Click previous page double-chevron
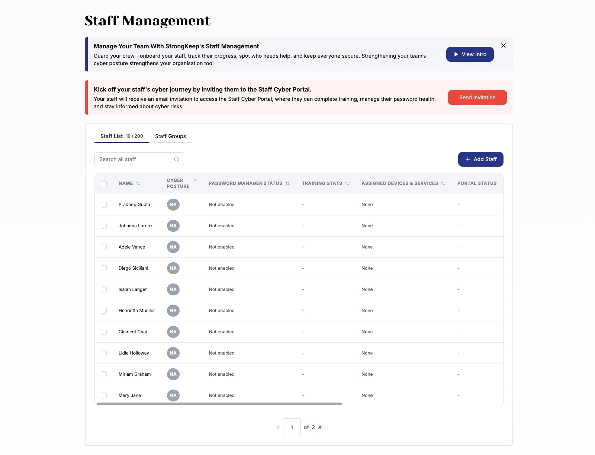 click(278, 427)
